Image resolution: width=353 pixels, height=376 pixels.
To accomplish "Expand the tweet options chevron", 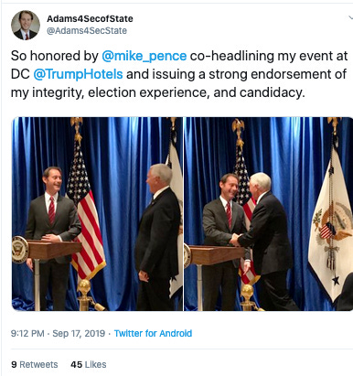I will (x=350, y=17).
